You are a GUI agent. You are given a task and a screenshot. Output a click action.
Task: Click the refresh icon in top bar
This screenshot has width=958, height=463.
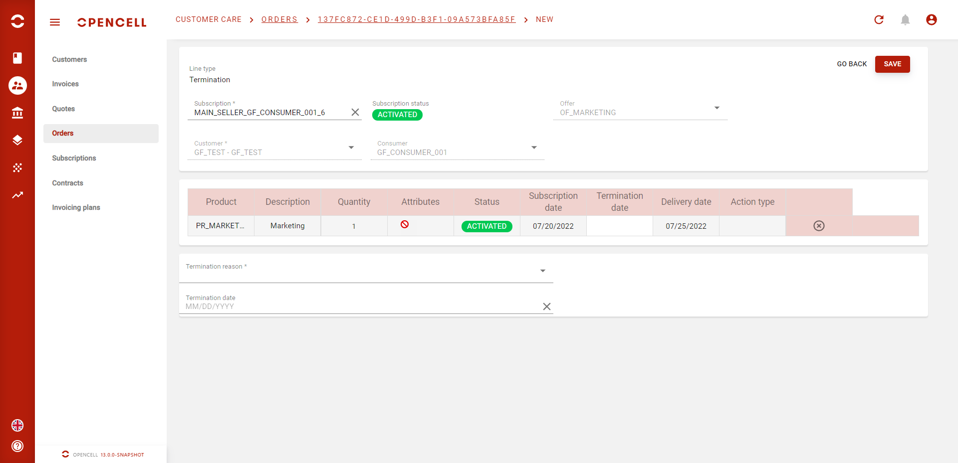point(879,20)
